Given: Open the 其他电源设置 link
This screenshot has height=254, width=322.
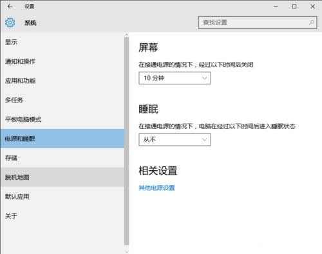Looking at the screenshot, I should pos(156,188).
